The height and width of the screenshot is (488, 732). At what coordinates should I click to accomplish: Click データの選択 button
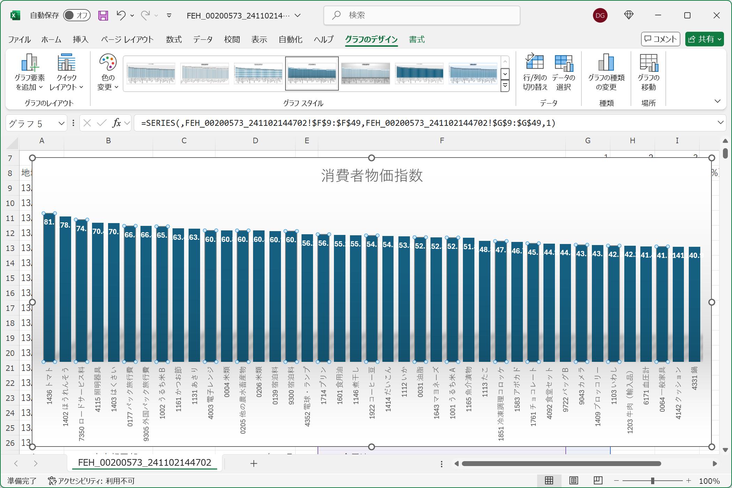(564, 72)
